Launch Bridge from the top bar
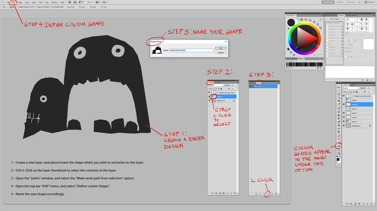377x211 pixels. [70, 2]
